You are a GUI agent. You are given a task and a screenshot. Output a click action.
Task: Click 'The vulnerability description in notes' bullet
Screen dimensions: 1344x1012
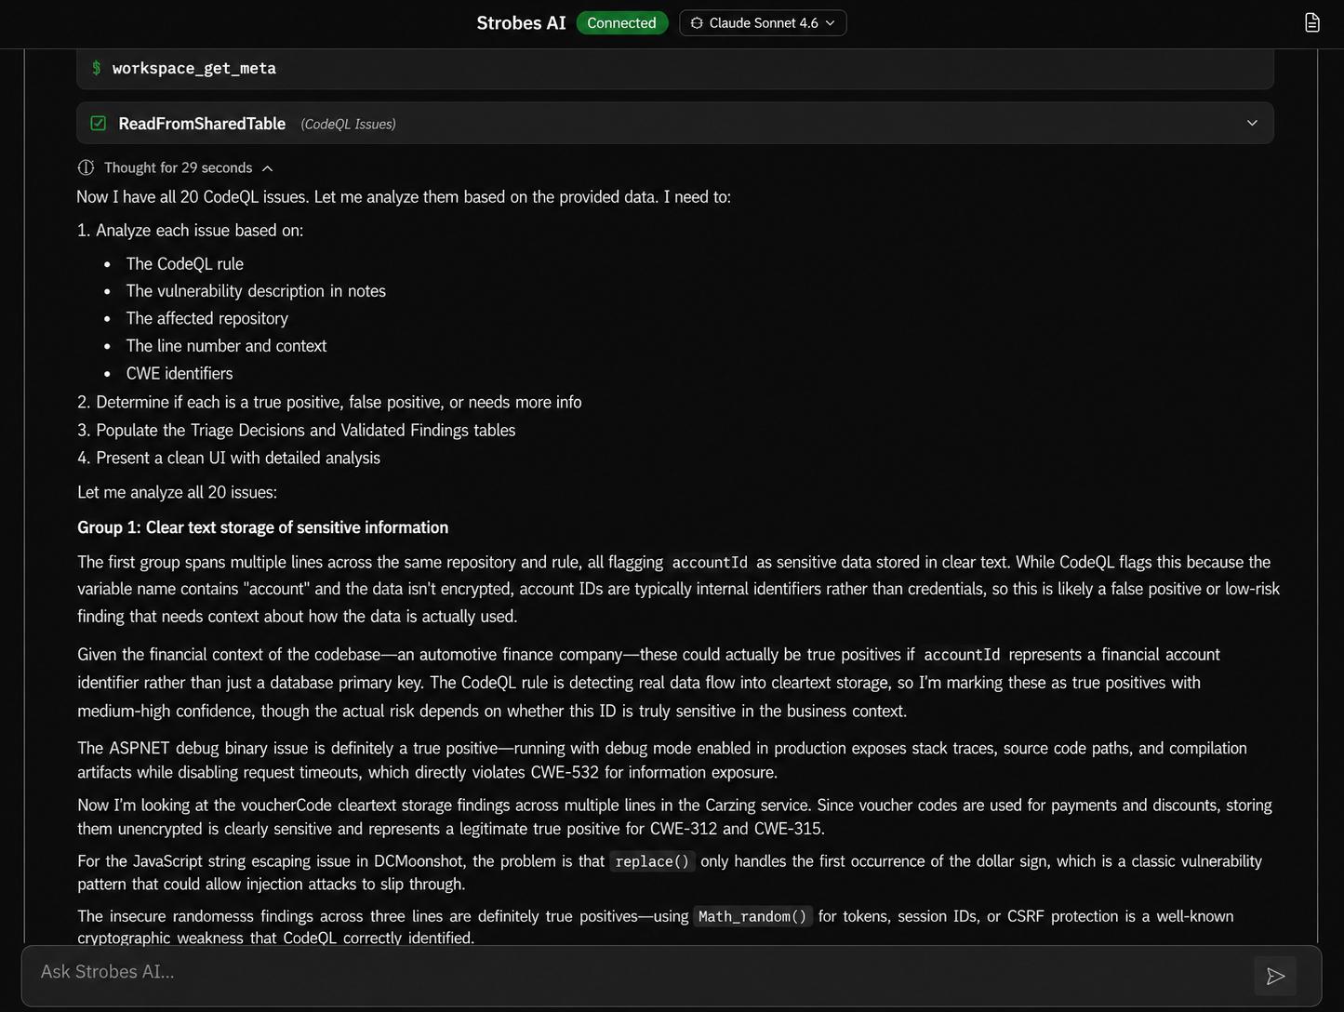coord(256,290)
